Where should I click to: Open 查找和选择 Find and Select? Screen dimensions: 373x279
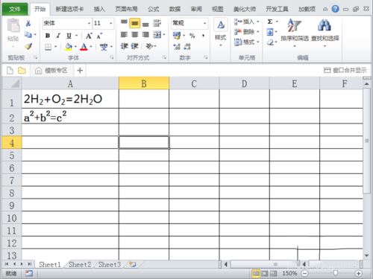coord(325,33)
